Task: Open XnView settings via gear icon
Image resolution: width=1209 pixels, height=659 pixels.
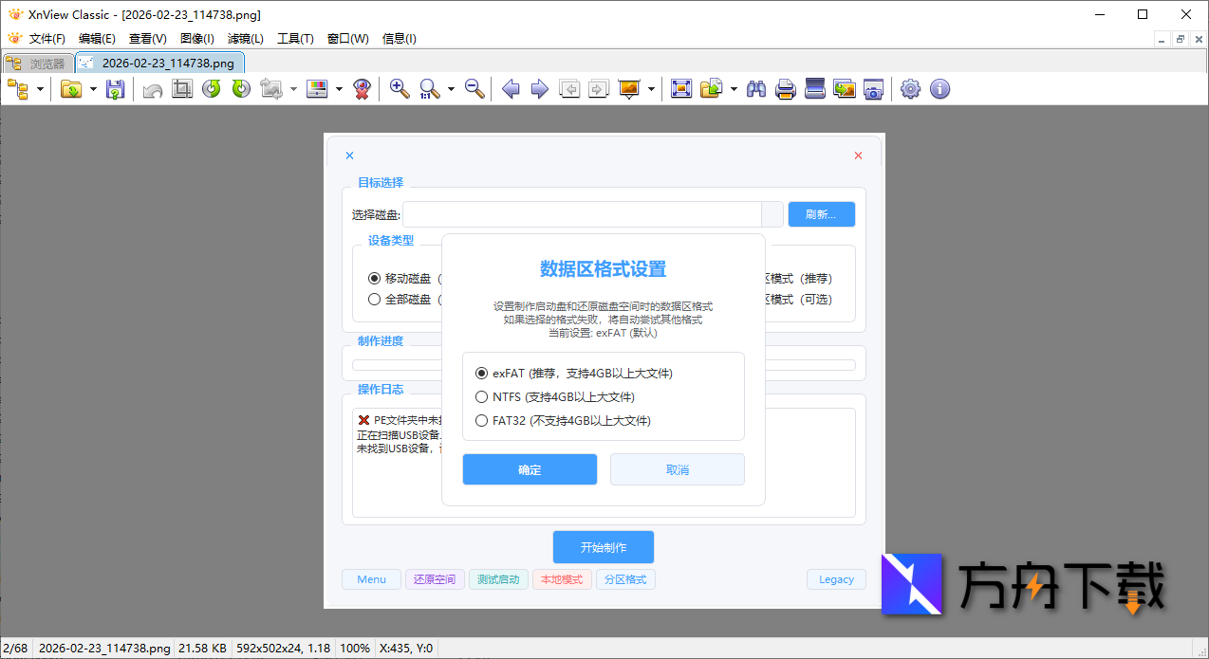Action: click(x=909, y=88)
